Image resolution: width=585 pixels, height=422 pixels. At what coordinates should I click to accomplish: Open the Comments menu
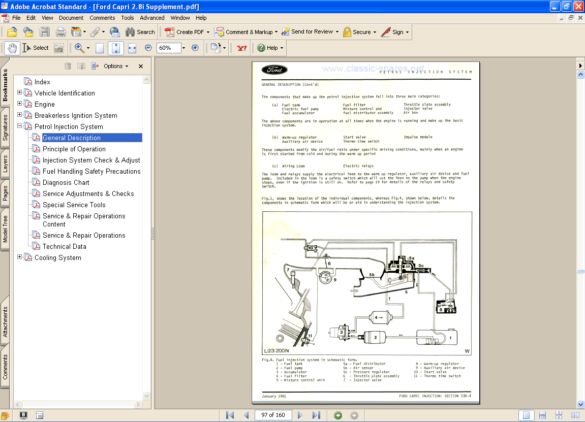(x=102, y=18)
